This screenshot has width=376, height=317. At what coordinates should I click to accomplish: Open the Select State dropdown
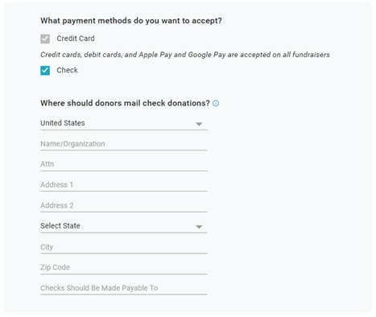point(124,226)
